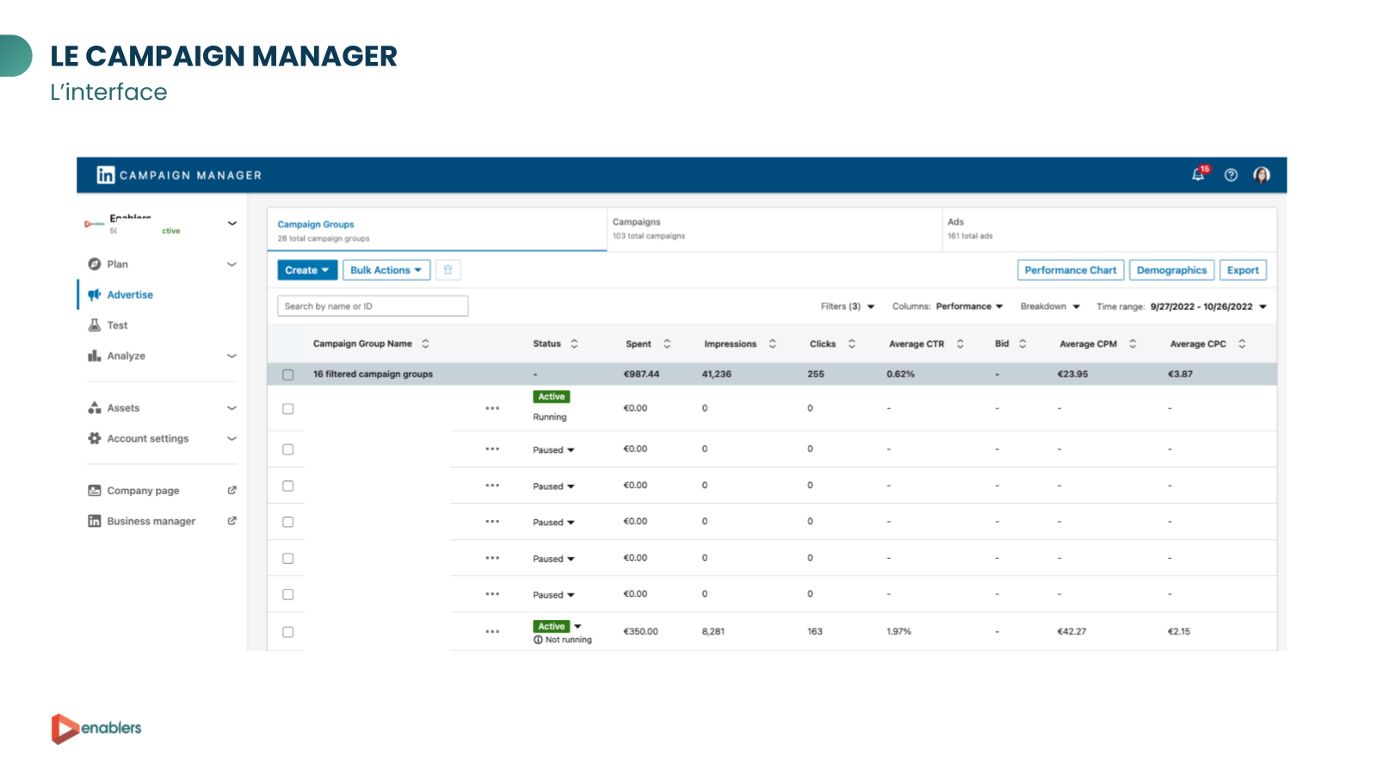Check the €350.00 row checkbox
Viewport: 1377px width, 775px height.
point(288,632)
